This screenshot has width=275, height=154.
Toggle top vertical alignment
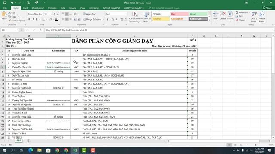click(x=63, y=14)
